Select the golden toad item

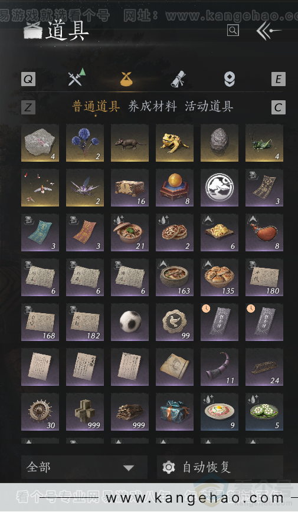click(175, 143)
